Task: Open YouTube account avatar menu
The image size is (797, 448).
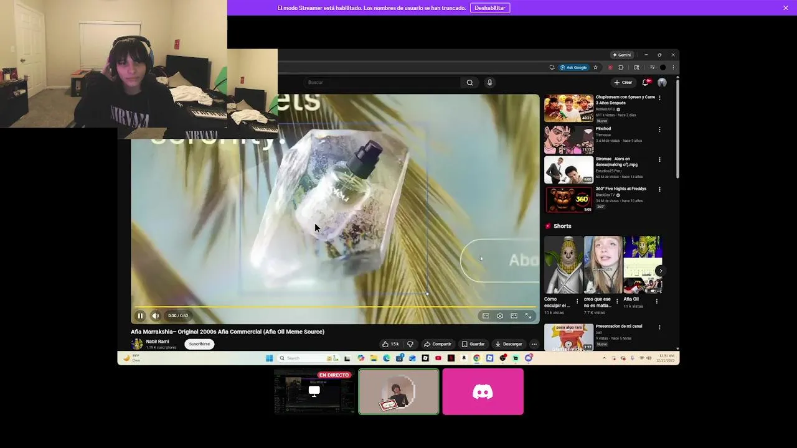Action: pos(662,82)
